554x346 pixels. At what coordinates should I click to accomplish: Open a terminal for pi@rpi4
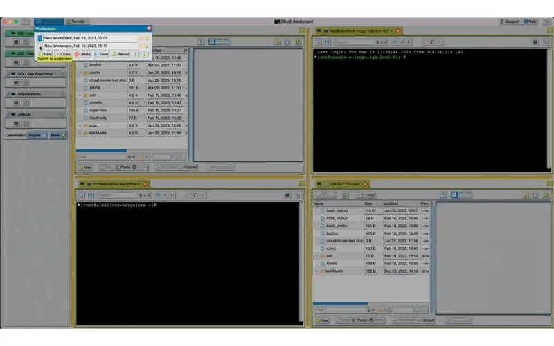point(16,123)
